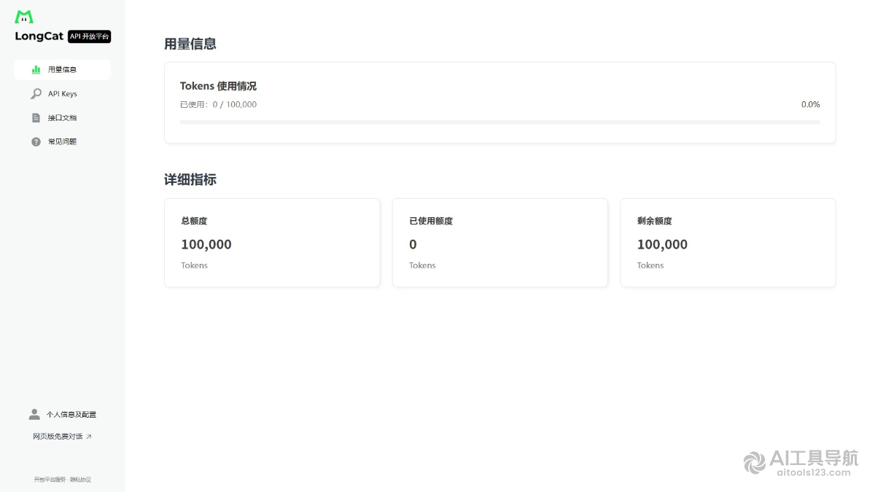Open 常见问题 via the question mark icon
This screenshot has height=492, width=875.
point(36,142)
